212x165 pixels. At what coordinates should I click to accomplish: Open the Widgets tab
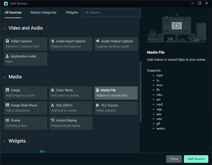(x=72, y=12)
